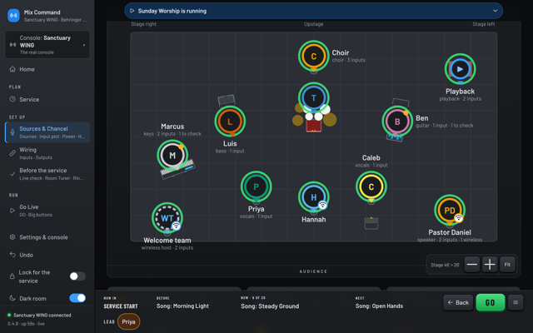533x333 pixels.
Task: Open the Wiring section
Action: click(x=47, y=153)
